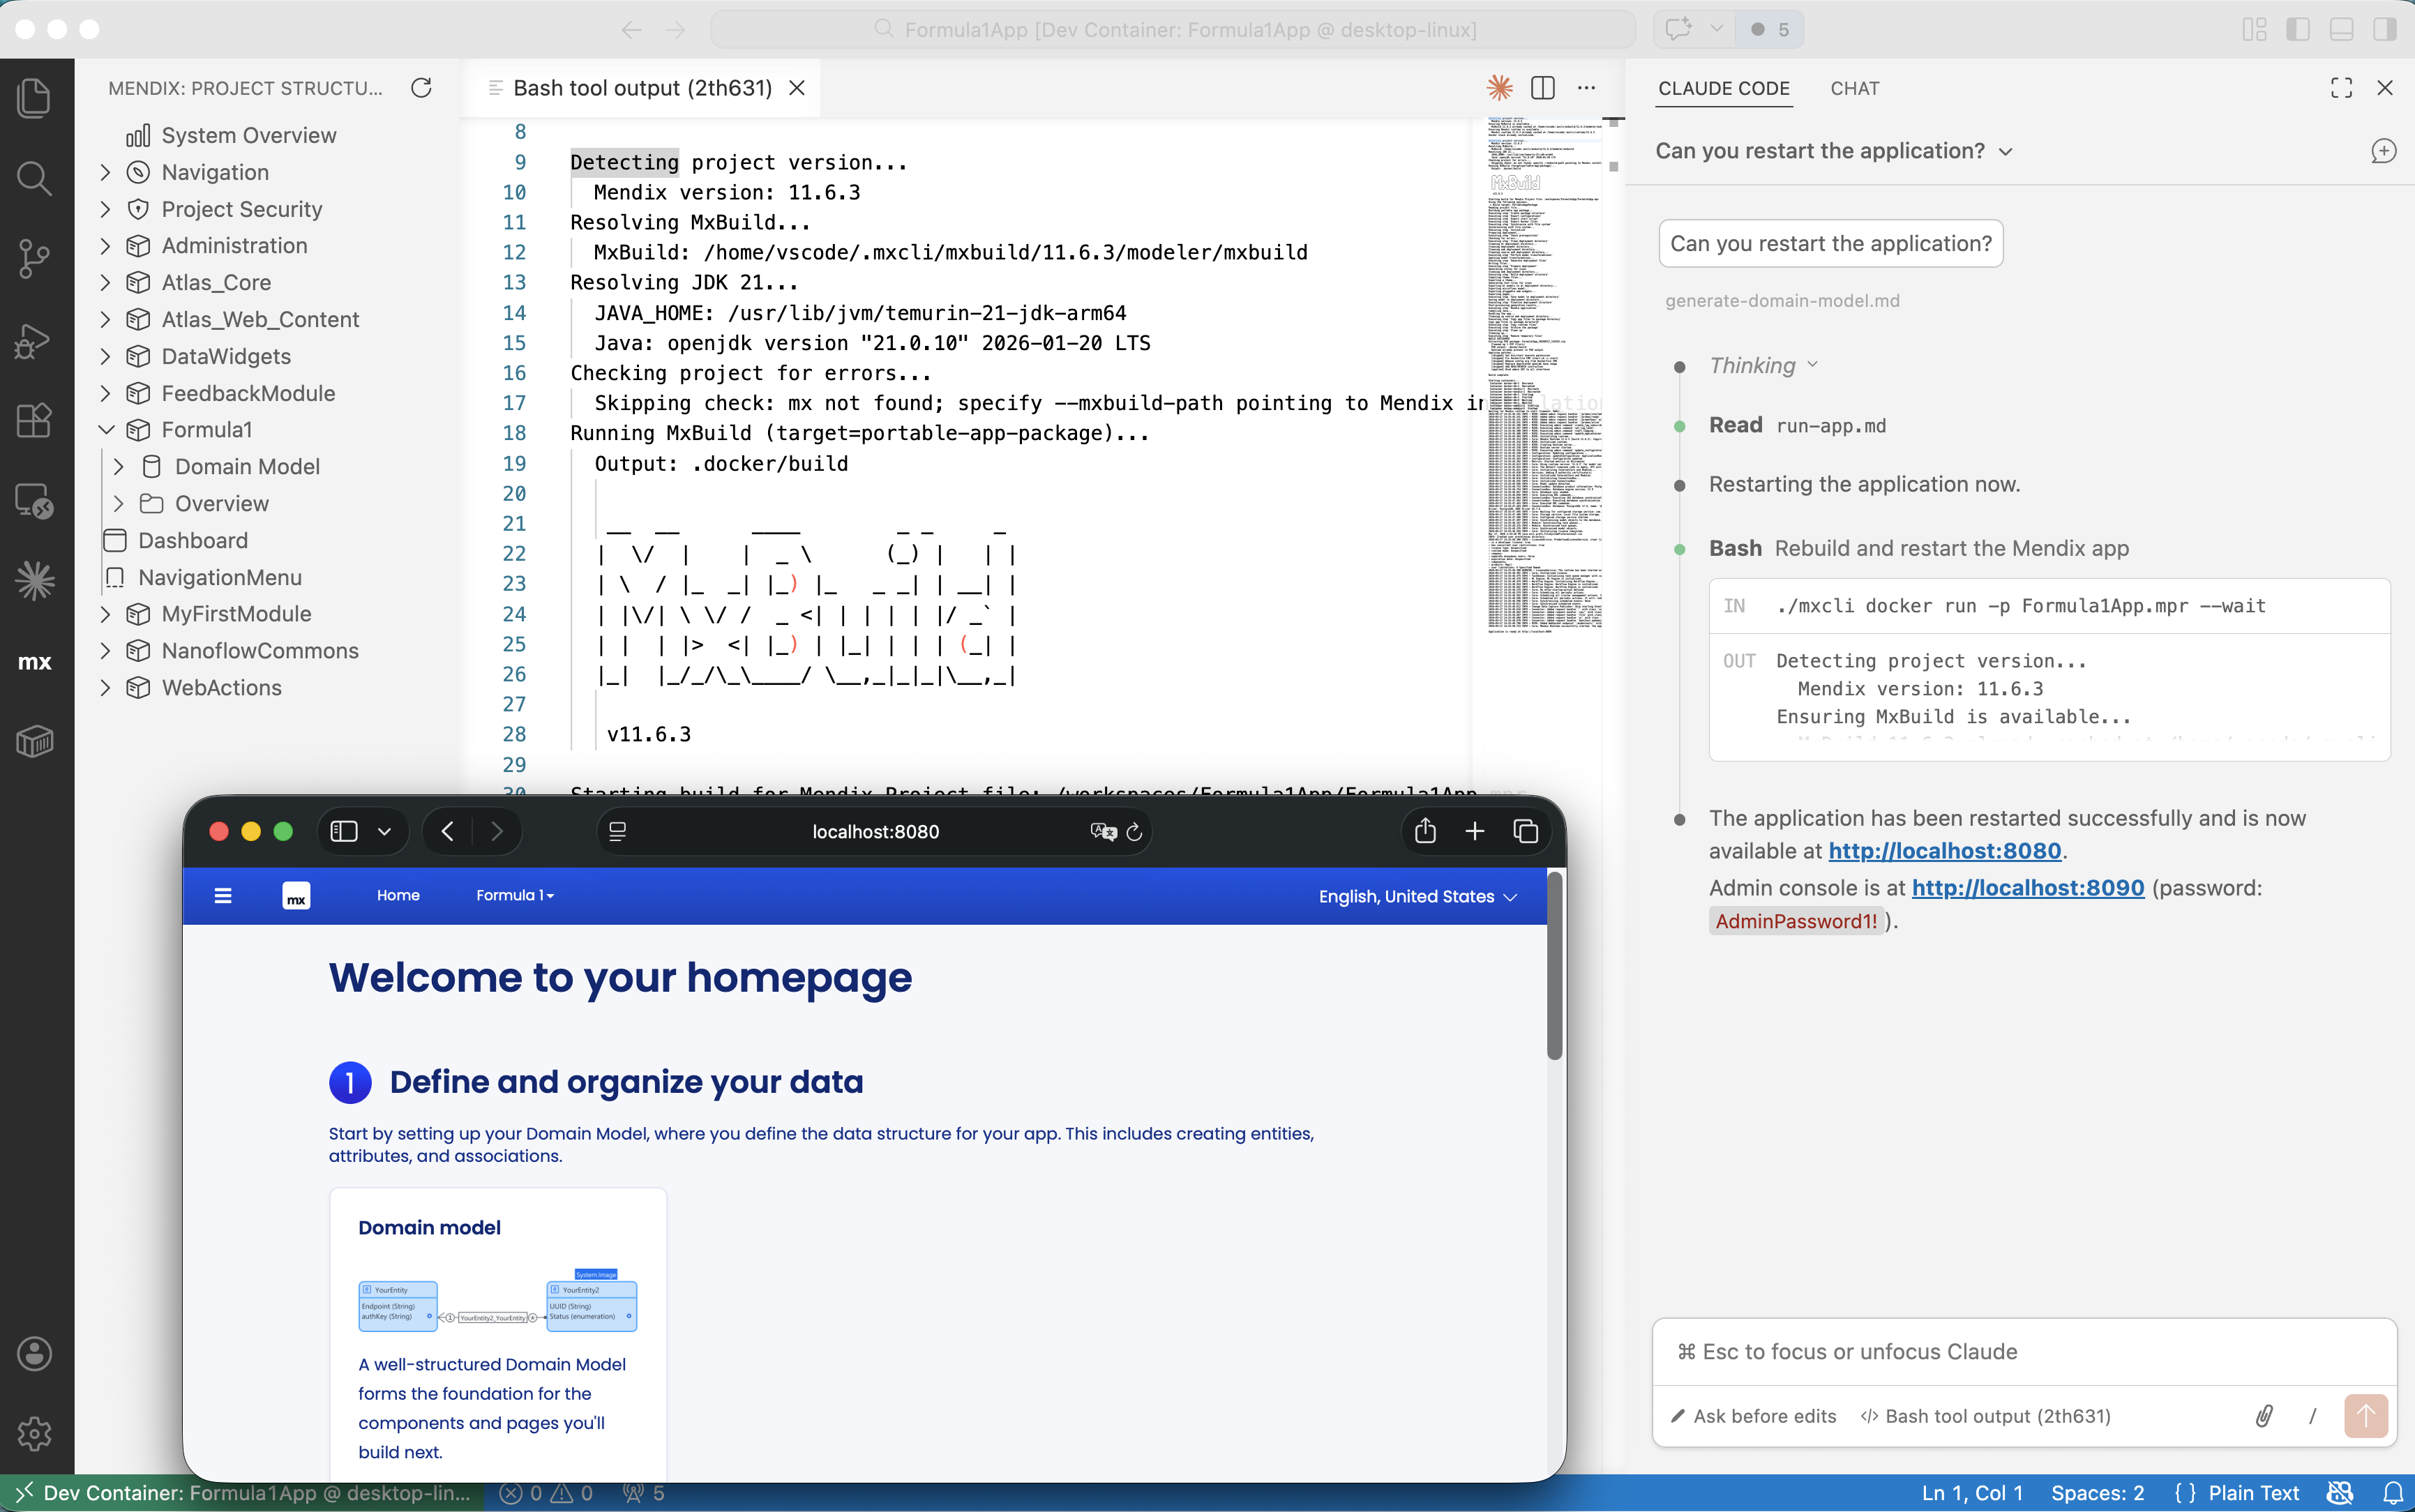Open the container icon in activity bar
Image resolution: width=2415 pixels, height=1512 pixels.
point(34,742)
